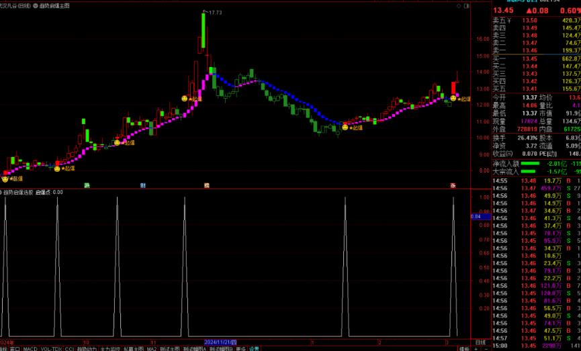Switch to the MACD indicator tab
This screenshot has height=351, width=581.
tap(30, 349)
